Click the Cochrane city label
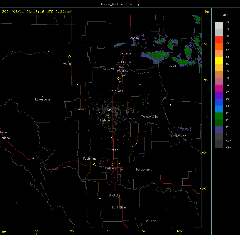 [90, 159]
